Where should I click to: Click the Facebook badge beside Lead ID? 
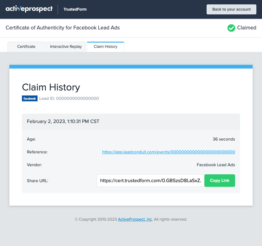click(30, 98)
